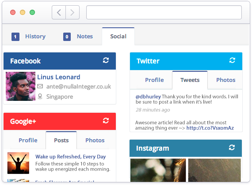This screenshot has width=252, height=185.
Task: Click the browser forward arrow
Action: coord(73,12)
